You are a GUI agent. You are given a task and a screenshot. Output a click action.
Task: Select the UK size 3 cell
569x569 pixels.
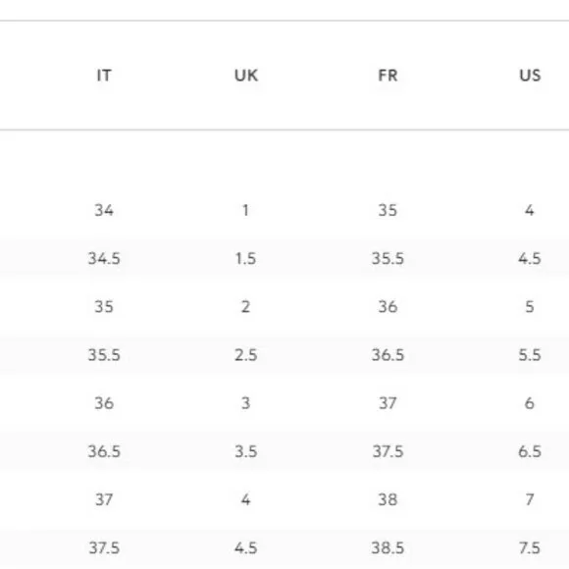click(245, 403)
